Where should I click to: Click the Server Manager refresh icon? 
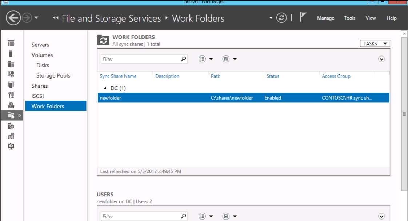(x=281, y=18)
